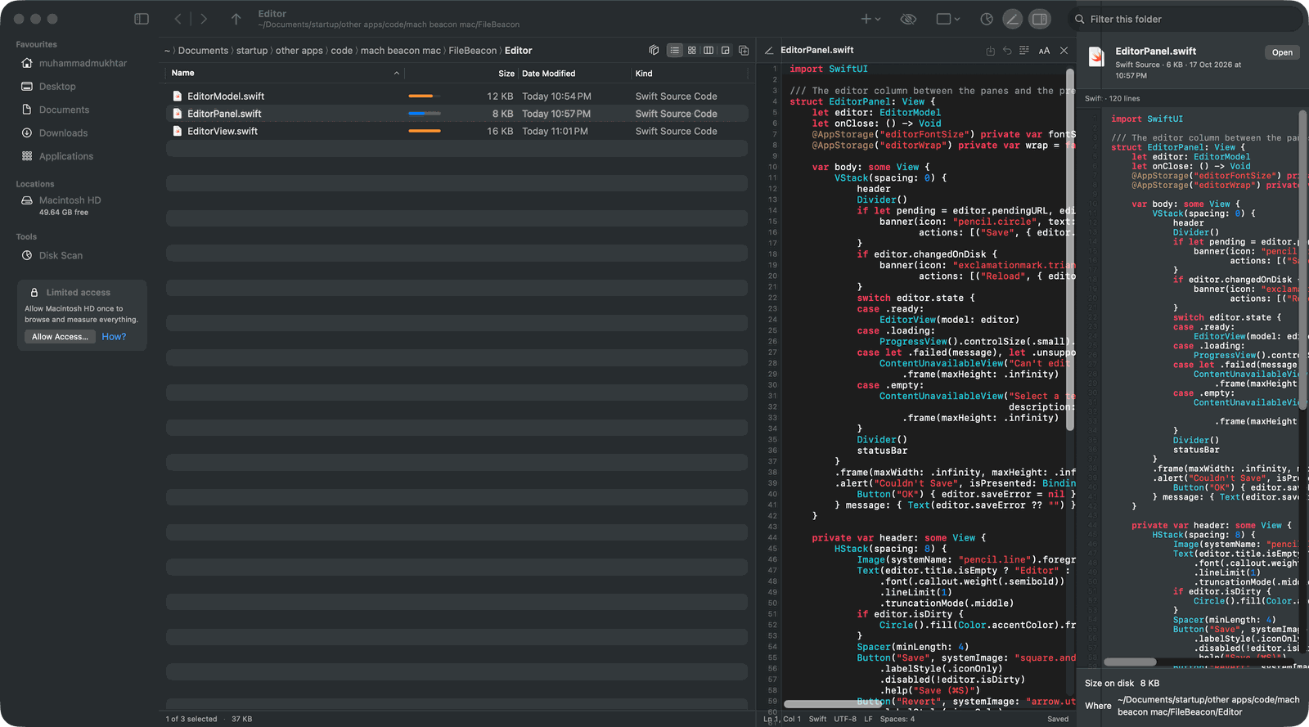Screen dimensions: 1309x727
Task: Select the EditorPanel.swift file row
Action: click(457, 114)
